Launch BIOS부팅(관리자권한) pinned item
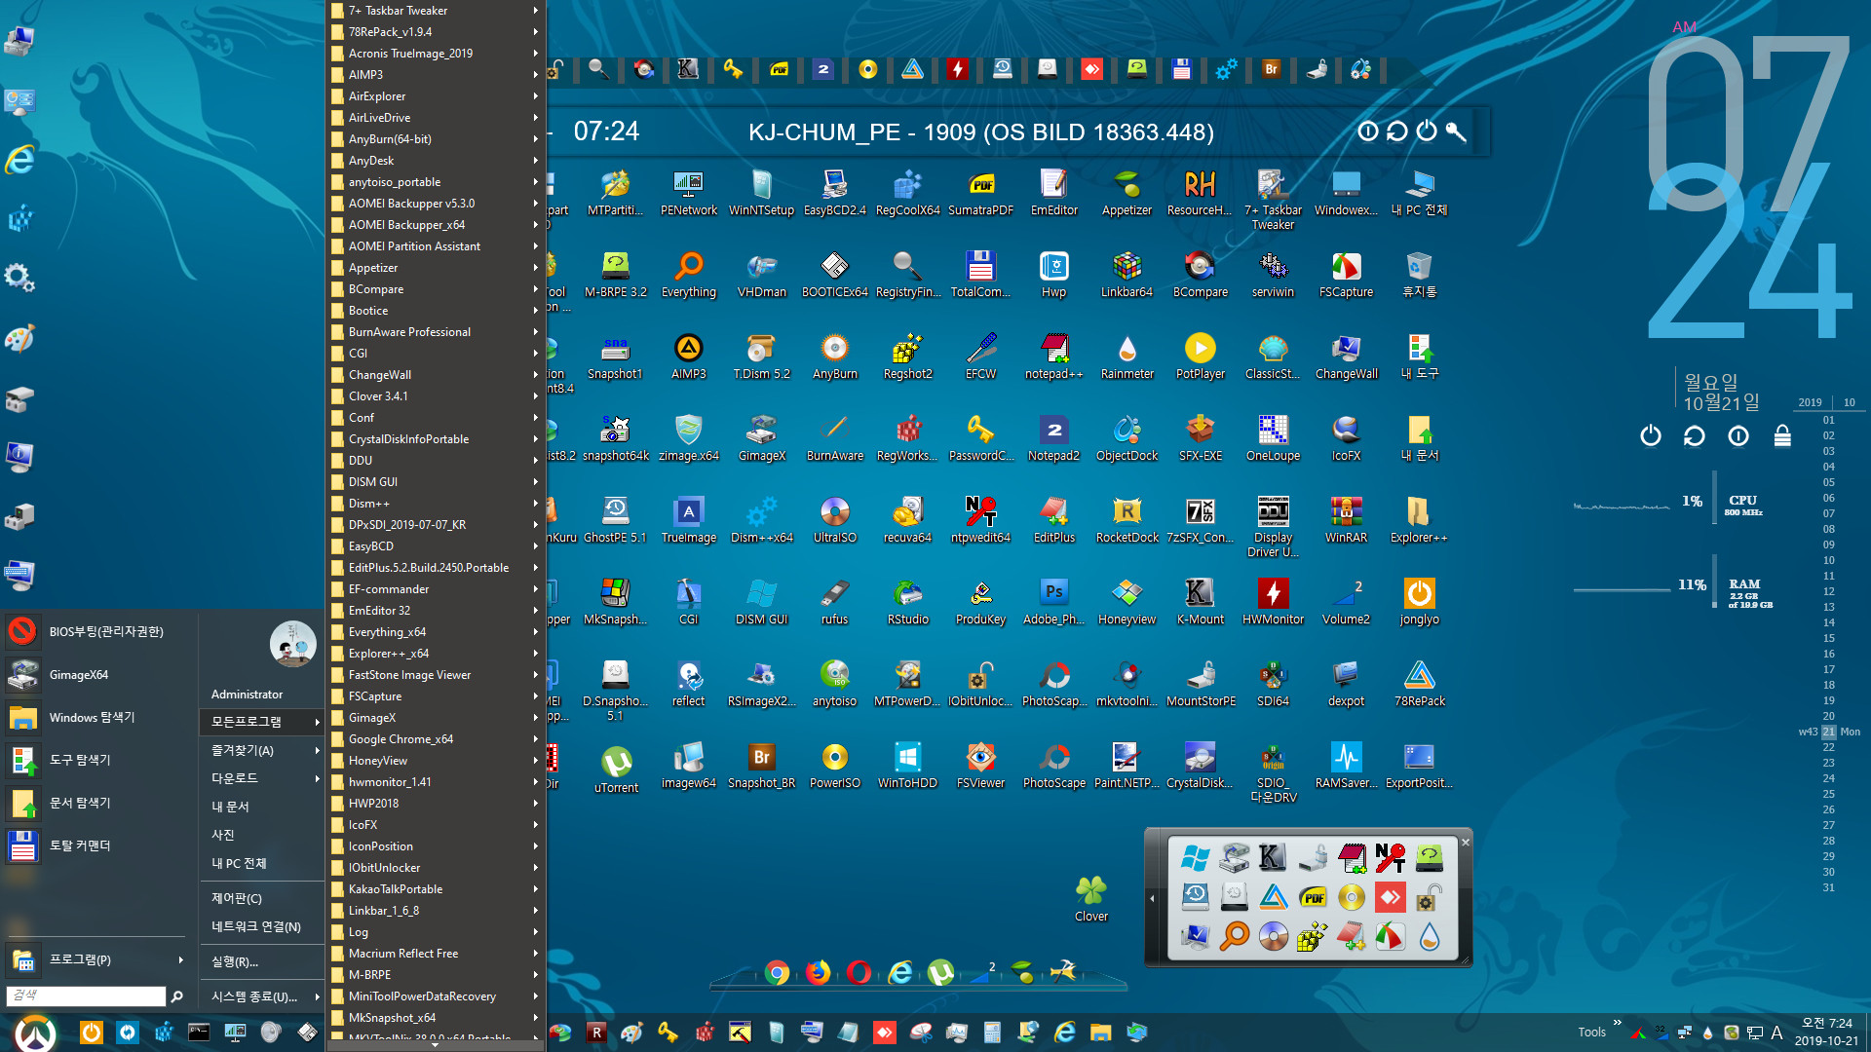 click(x=97, y=631)
